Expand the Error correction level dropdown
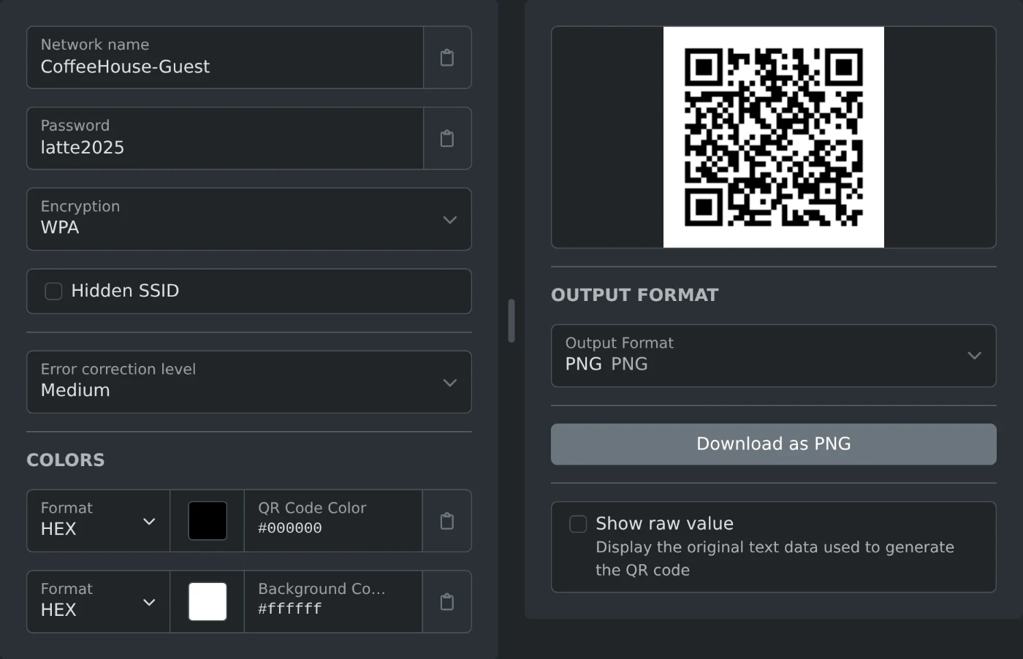This screenshot has height=659, width=1023. (249, 382)
